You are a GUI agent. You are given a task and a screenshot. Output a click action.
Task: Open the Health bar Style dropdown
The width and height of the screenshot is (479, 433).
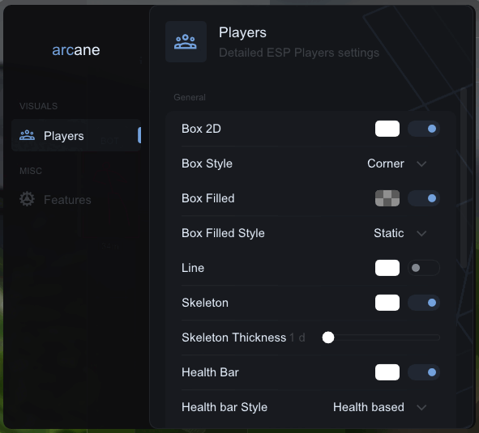click(380, 407)
